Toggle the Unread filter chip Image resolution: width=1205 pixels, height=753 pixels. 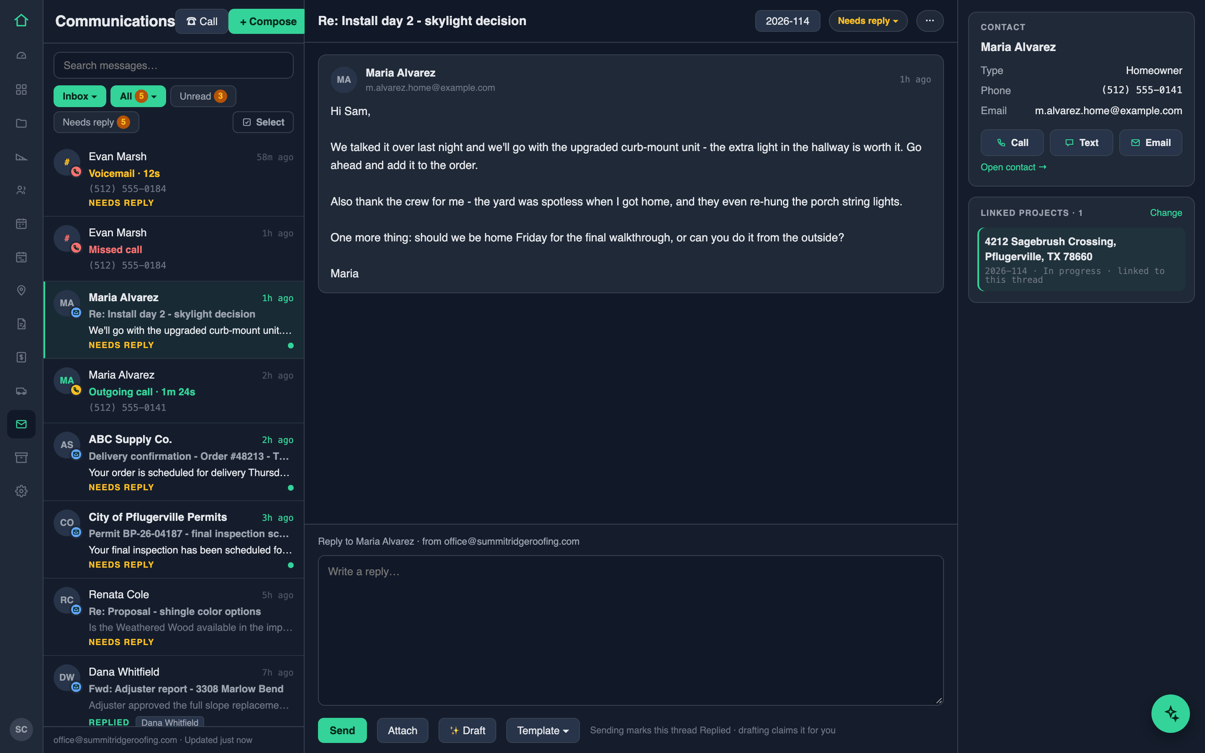coord(203,96)
